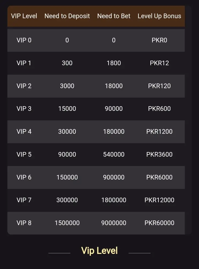The image size is (199, 269).
Task: Select the VIP 4 row label
Action: (24, 131)
